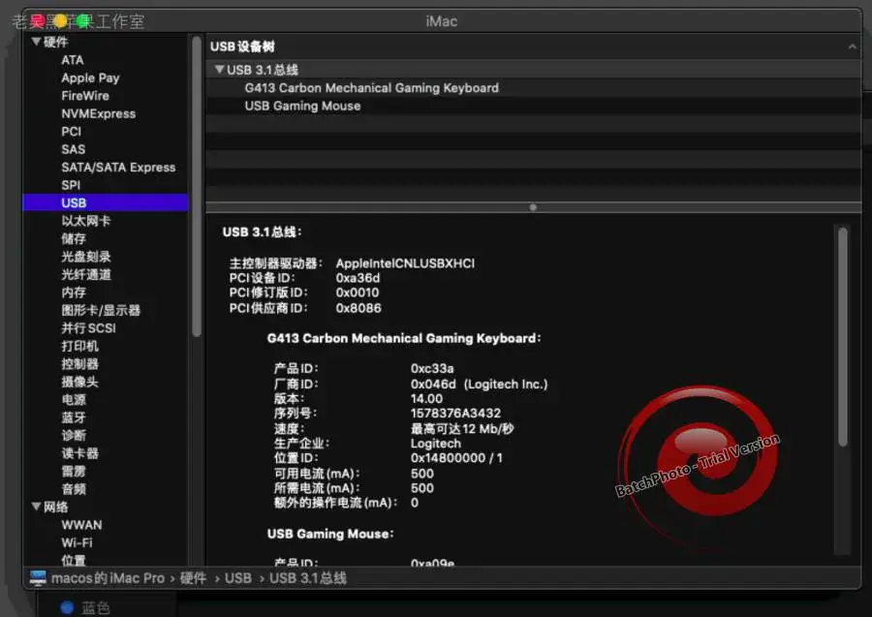The width and height of the screenshot is (872, 617).
Task: Open 光盘刻录 disc burning entry
Action: point(85,257)
